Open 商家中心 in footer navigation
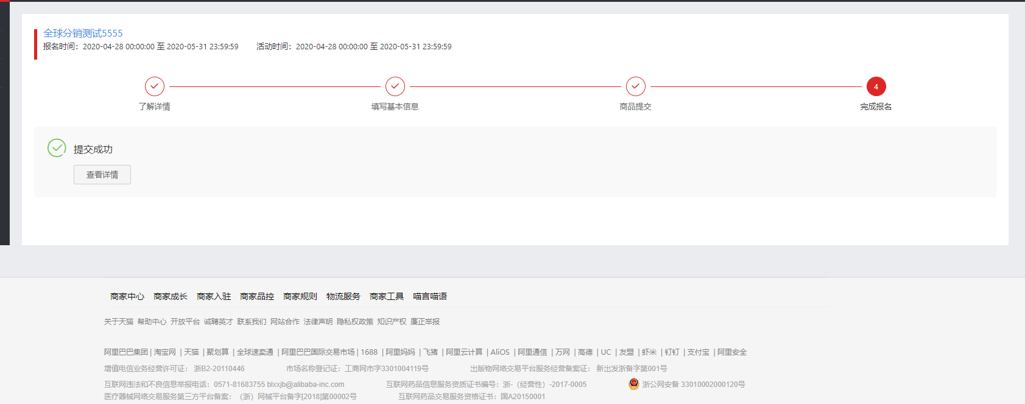This screenshot has width=1025, height=404. 127,296
